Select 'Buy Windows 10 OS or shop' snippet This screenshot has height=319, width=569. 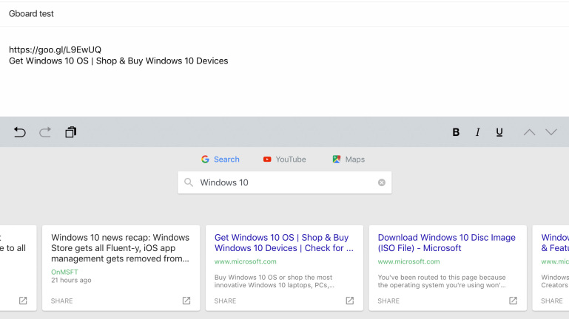coord(274,281)
